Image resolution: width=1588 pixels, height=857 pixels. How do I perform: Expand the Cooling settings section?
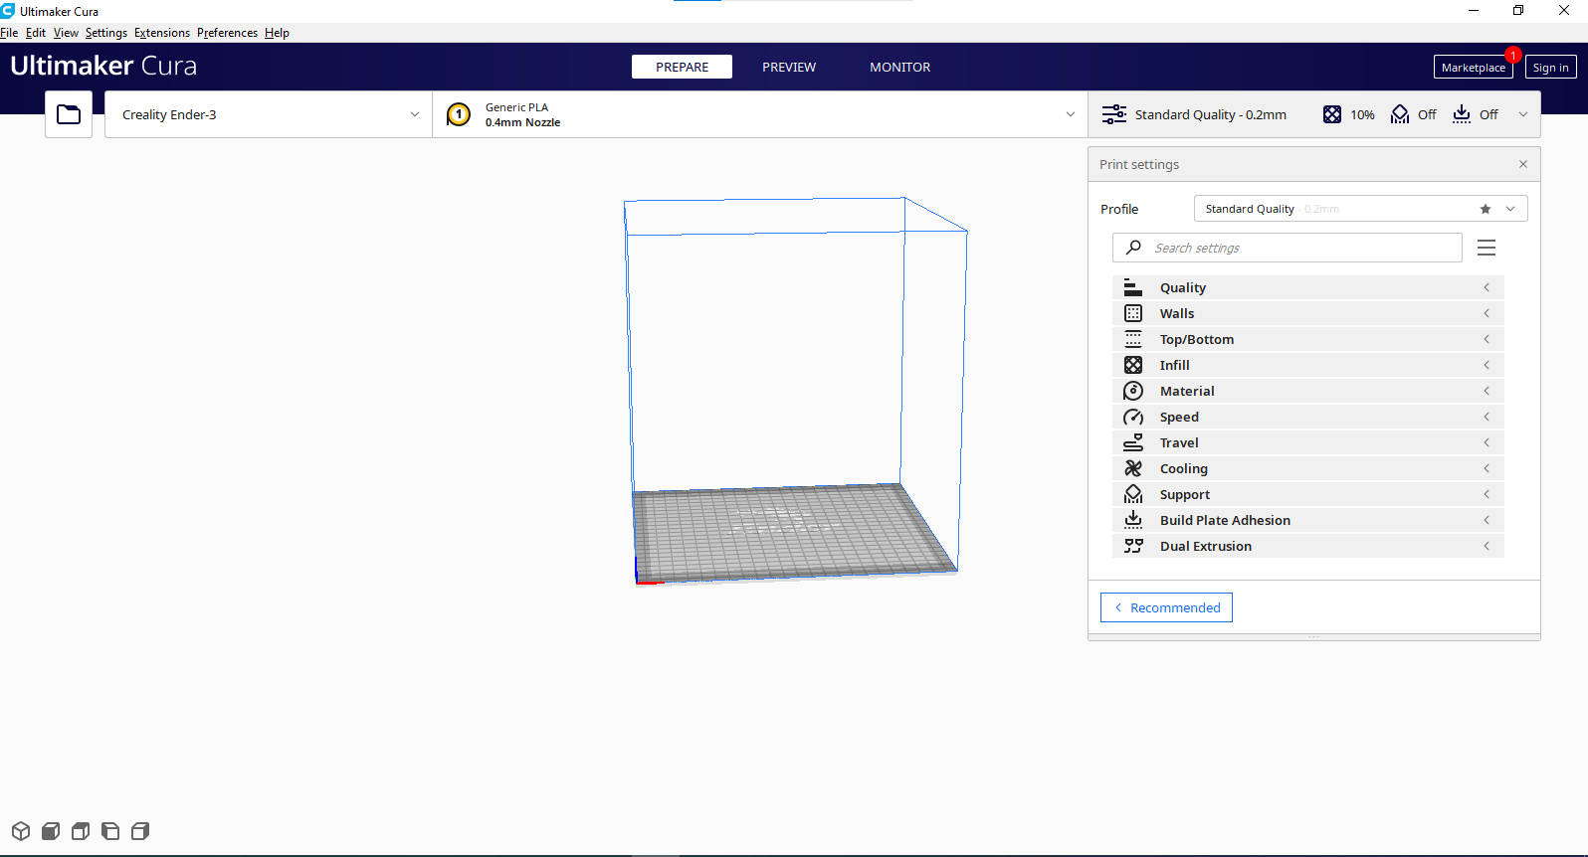(1307, 468)
